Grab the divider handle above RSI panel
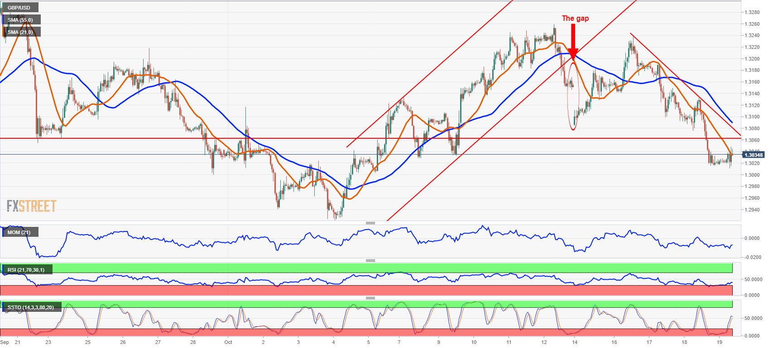The width and height of the screenshot is (773, 348). [370, 260]
